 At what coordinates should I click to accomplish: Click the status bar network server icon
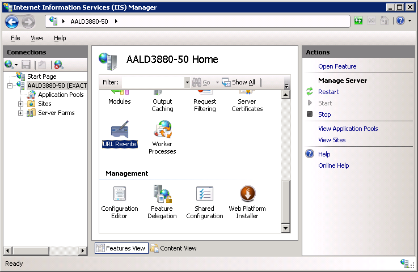[x=404, y=263]
